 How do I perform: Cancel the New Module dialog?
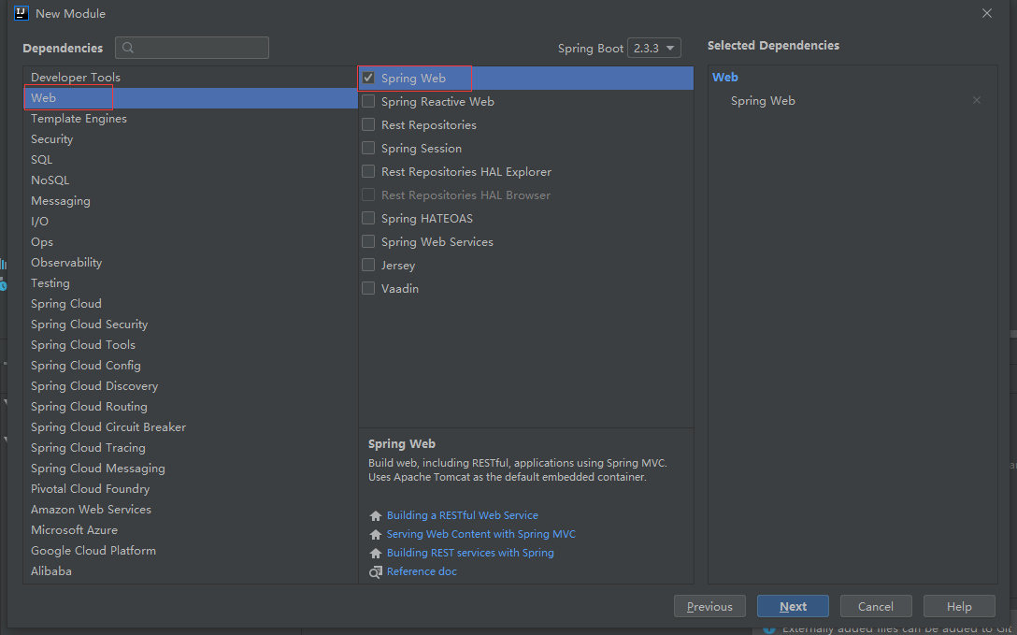point(876,606)
